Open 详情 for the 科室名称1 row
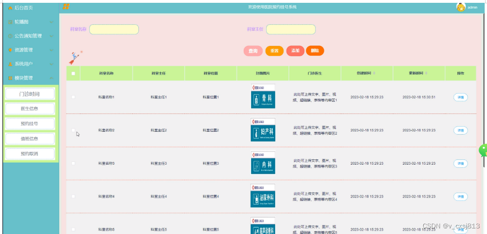This screenshot has width=487, height=234. coord(461,98)
